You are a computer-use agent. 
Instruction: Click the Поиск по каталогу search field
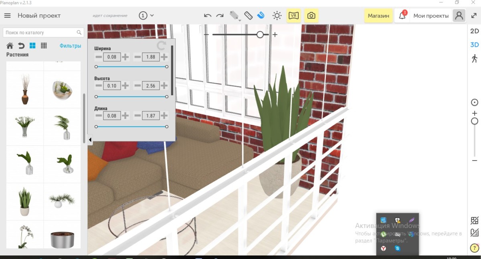(43, 32)
